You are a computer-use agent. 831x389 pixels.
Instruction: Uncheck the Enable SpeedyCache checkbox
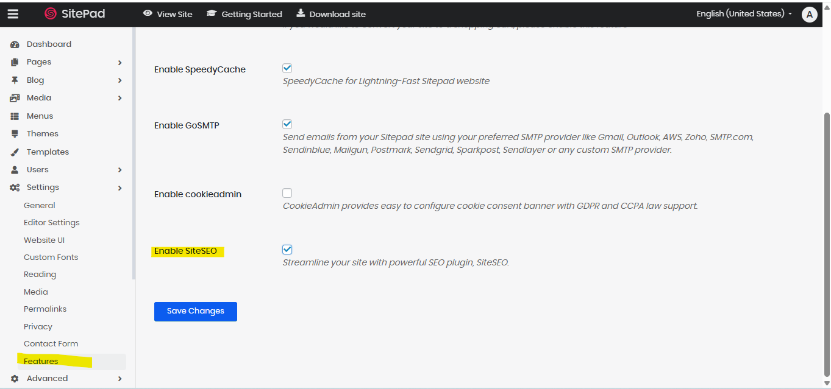[x=287, y=68]
